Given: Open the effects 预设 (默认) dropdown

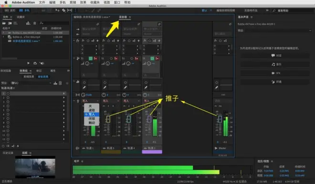Looking at the screenshot, I should 31,83.
